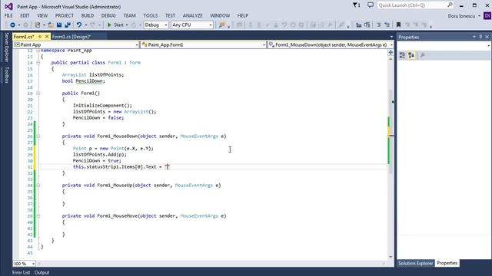Open the Form1_MouseDown member dropdown
The width and height of the screenshot is (492, 276).
coord(331,44)
